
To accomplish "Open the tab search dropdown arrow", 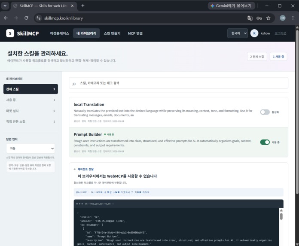I will tap(5, 6).
